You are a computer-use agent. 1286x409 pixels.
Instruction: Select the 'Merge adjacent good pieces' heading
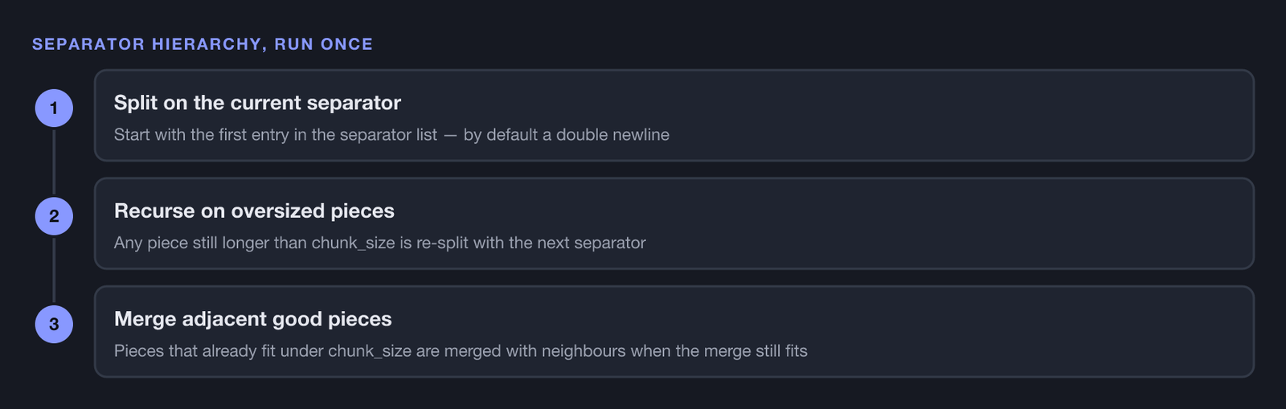click(253, 319)
